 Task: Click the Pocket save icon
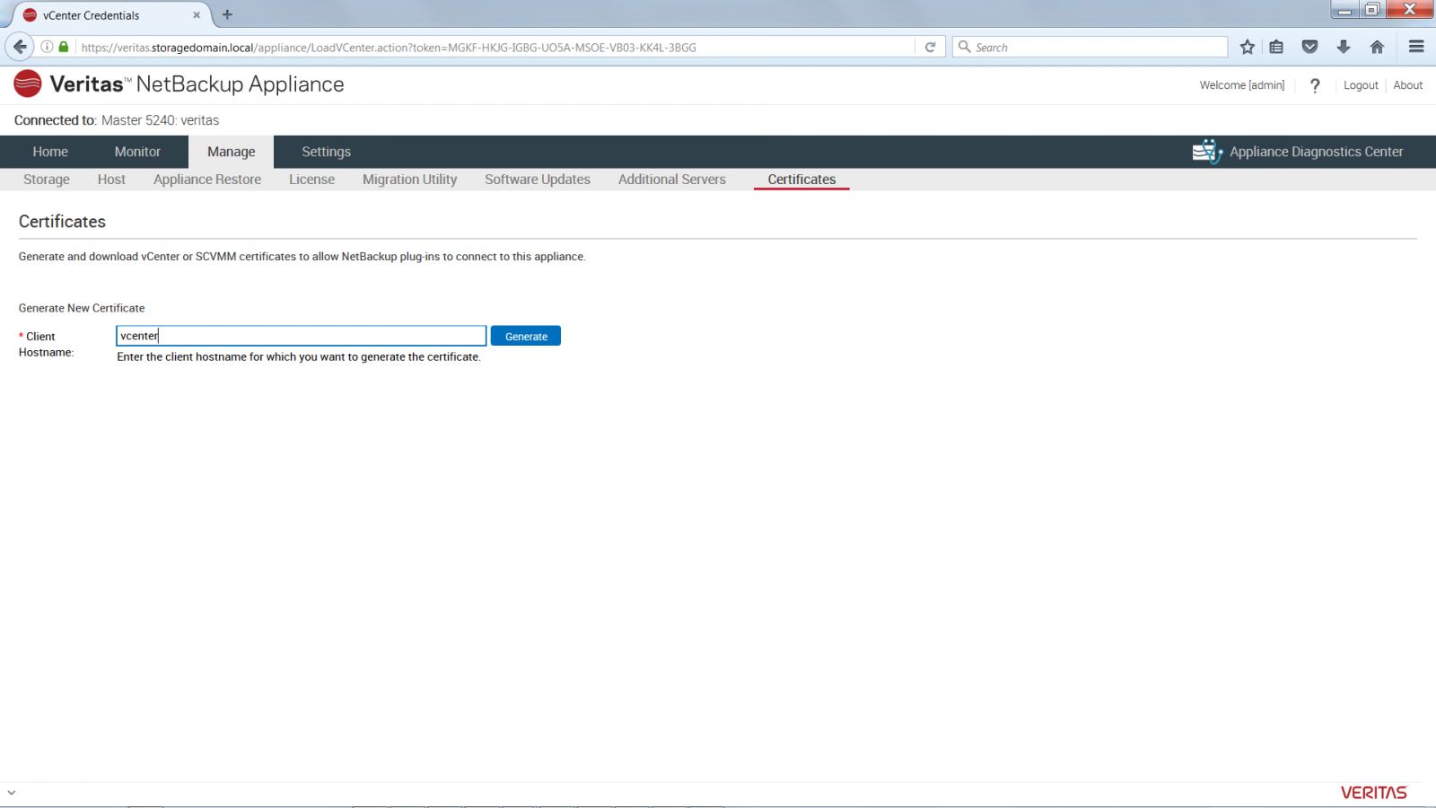[1309, 47]
